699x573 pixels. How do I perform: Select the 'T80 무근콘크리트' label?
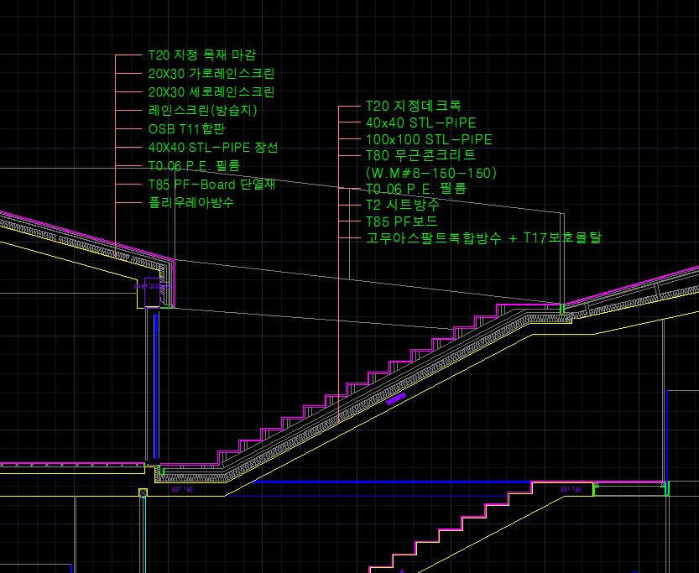(420, 156)
